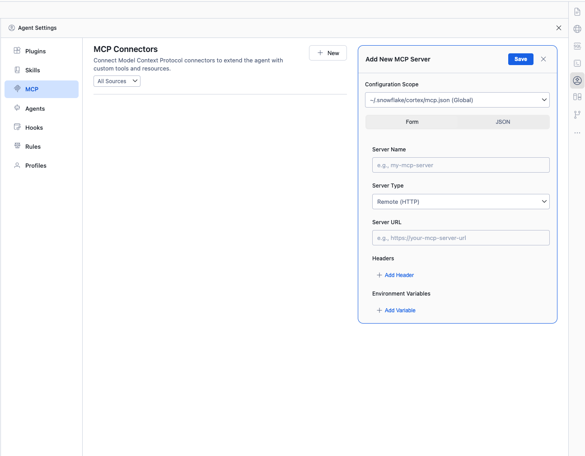Image resolution: width=585 pixels, height=456 pixels.
Task: Open the Skills settings section
Action: pos(42,70)
